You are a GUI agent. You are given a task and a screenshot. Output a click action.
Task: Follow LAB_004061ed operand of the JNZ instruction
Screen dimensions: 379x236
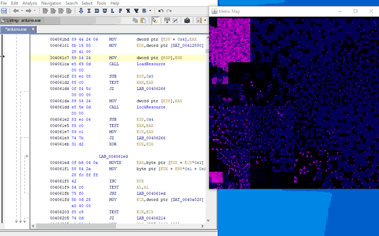point(151,193)
